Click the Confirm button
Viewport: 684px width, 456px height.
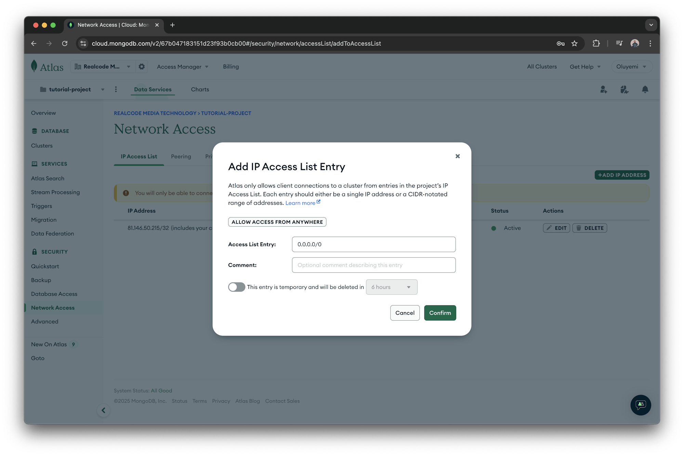click(x=440, y=313)
